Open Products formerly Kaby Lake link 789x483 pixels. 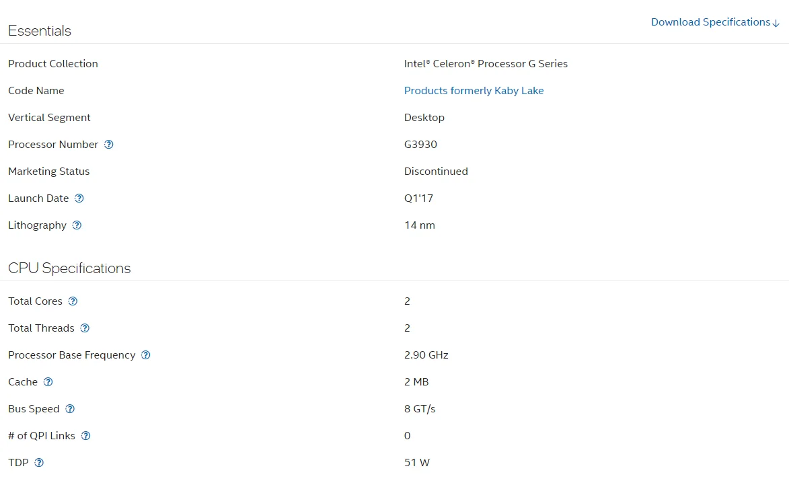pos(474,91)
